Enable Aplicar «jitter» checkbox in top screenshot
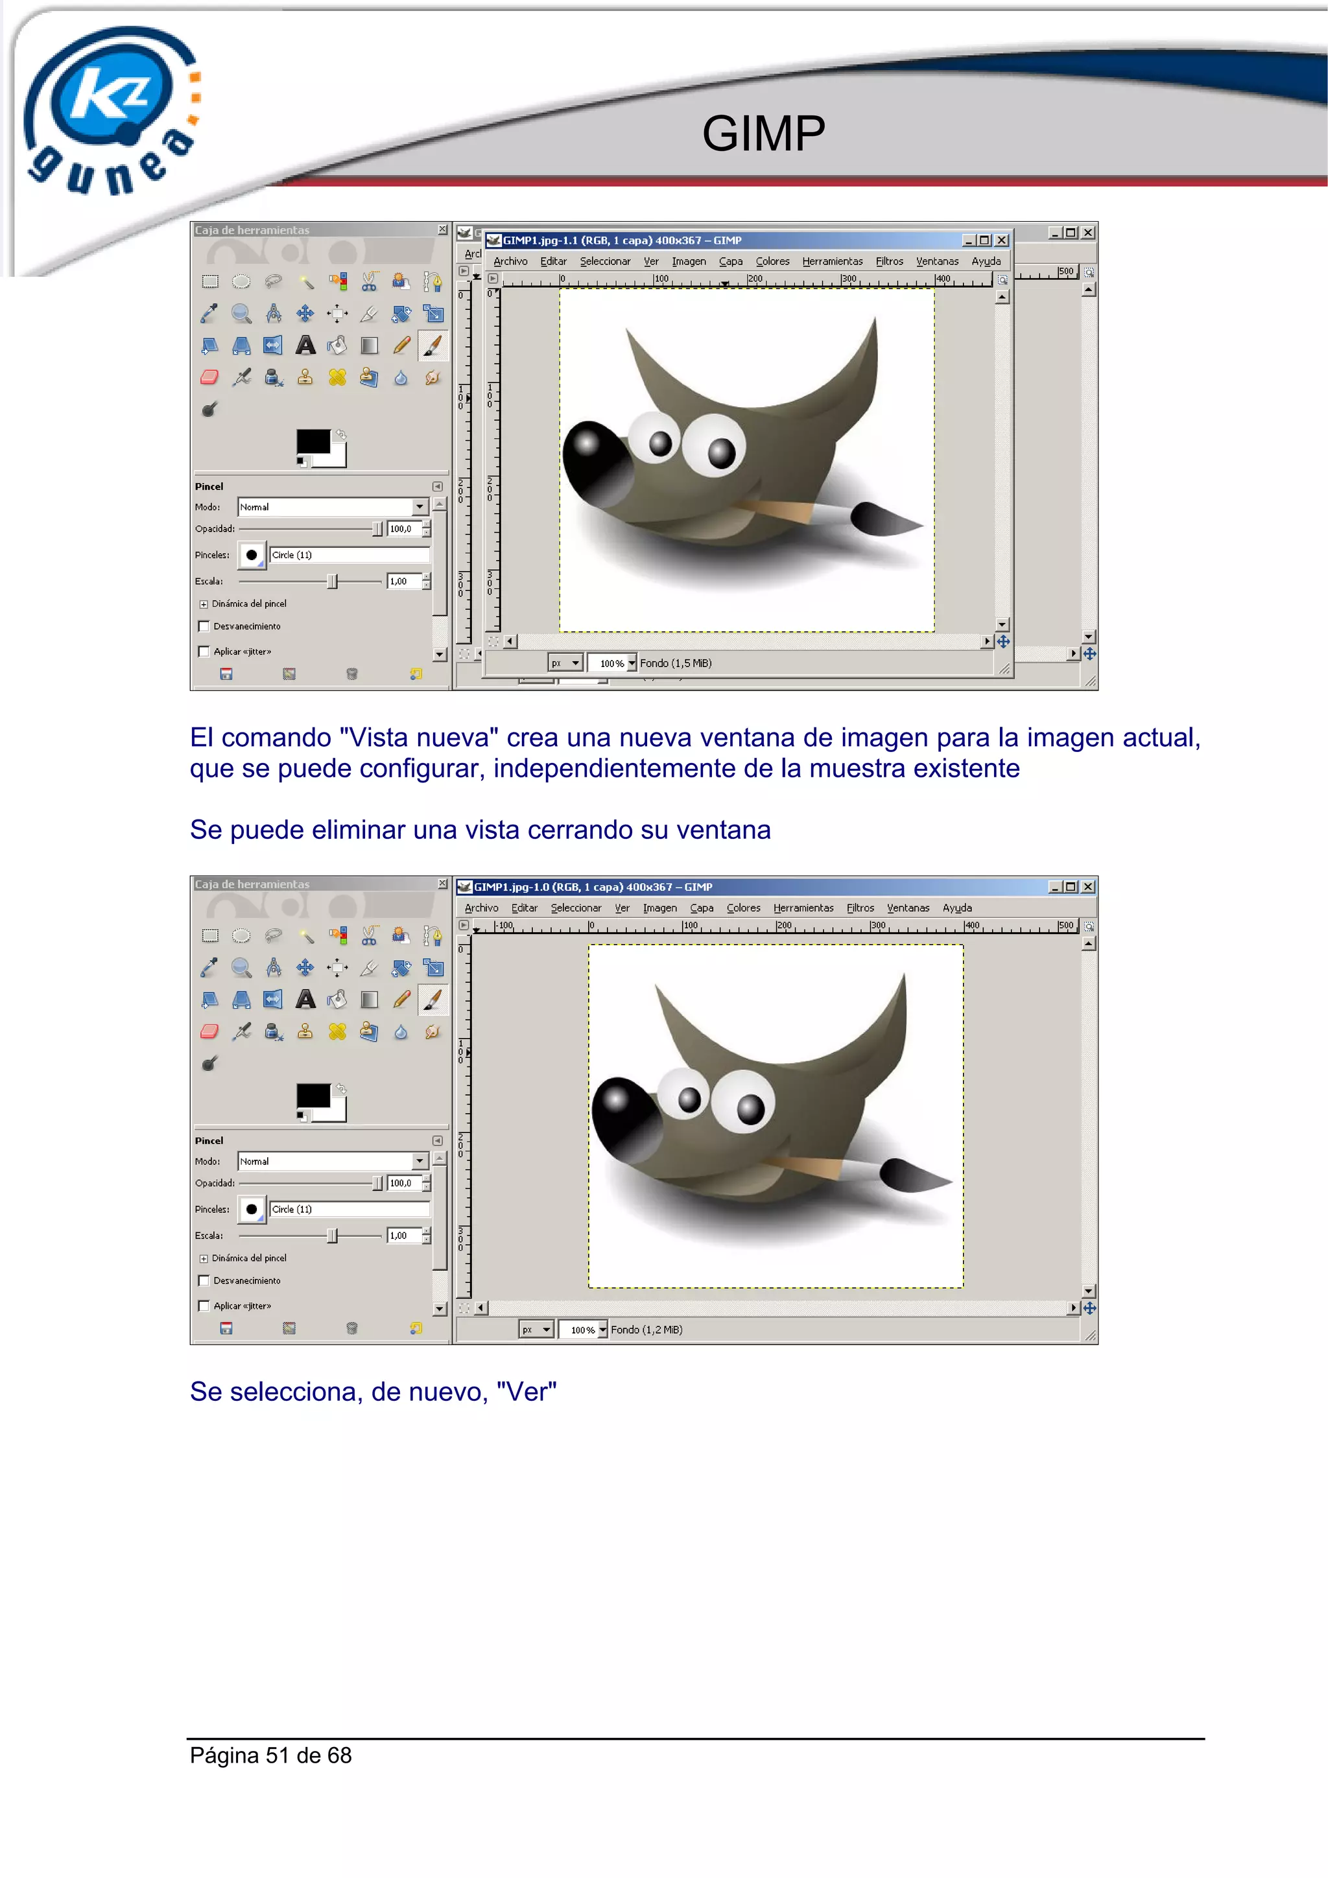 pos(204,652)
